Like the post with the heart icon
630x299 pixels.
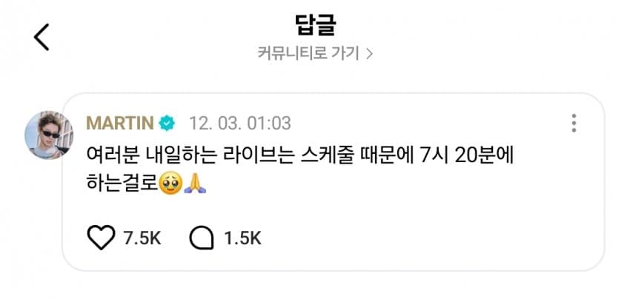click(x=102, y=238)
